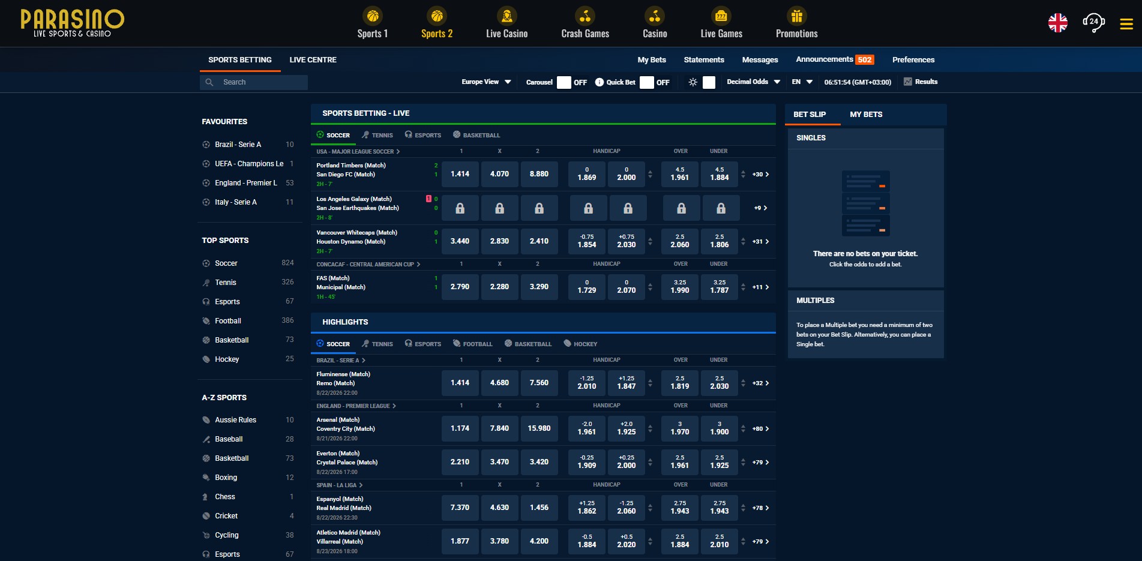Click the Parasino logo
This screenshot has width=1142, height=561.
[72, 23]
